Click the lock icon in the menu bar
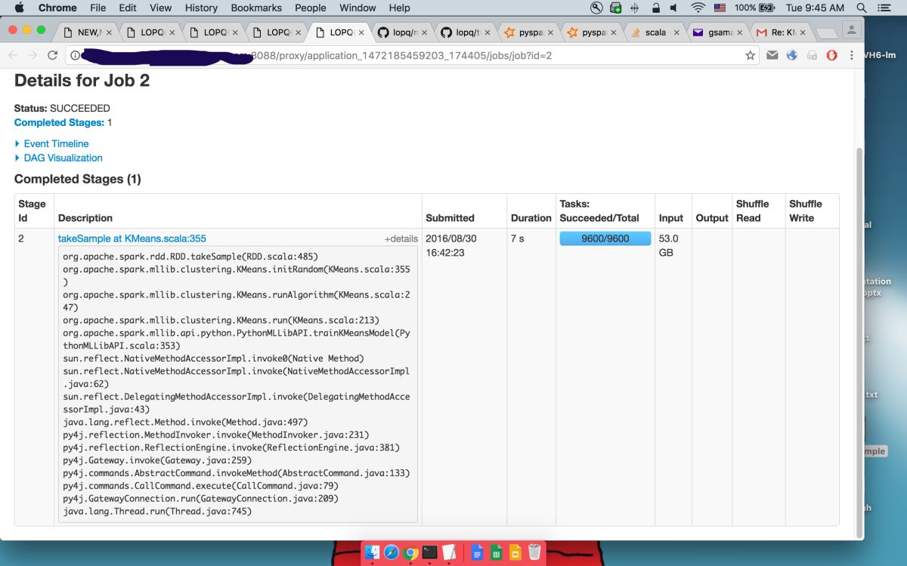 point(655,8)
